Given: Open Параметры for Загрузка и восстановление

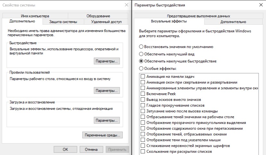Looking at the screenshot, I should 107,120.
